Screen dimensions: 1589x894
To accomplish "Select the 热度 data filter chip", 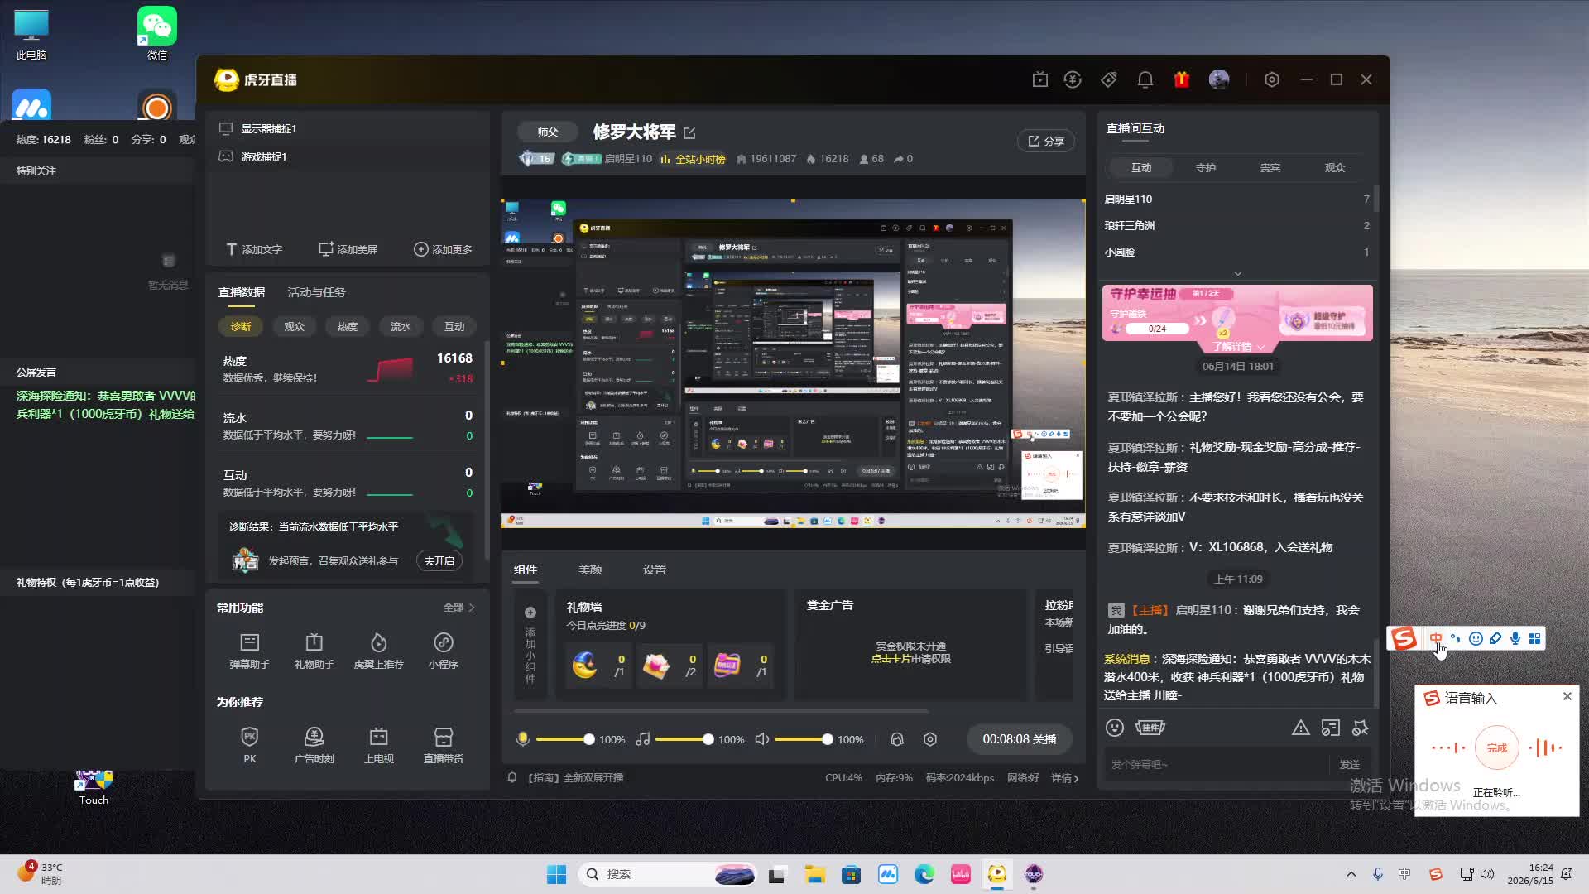I will pos(348,326).
